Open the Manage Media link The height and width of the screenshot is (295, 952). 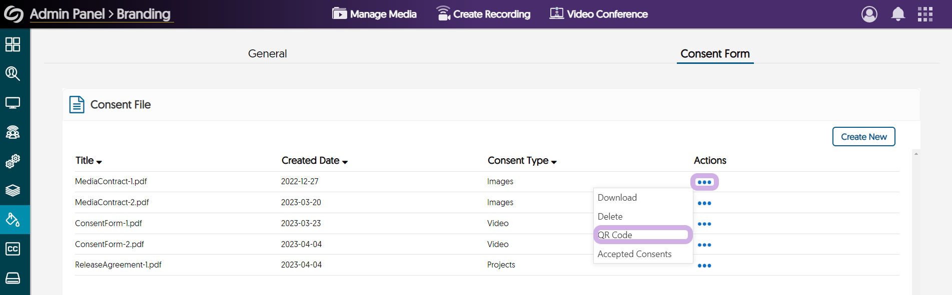coord(374,14)
